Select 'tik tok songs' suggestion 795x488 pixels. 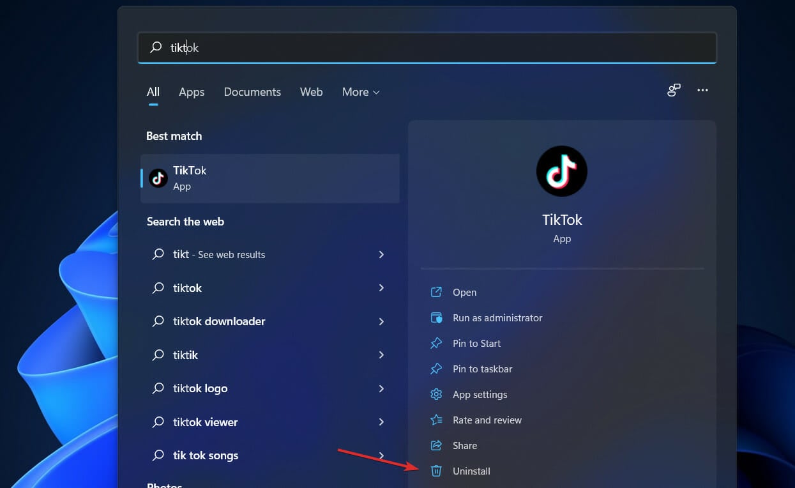(x=270, y=455)
